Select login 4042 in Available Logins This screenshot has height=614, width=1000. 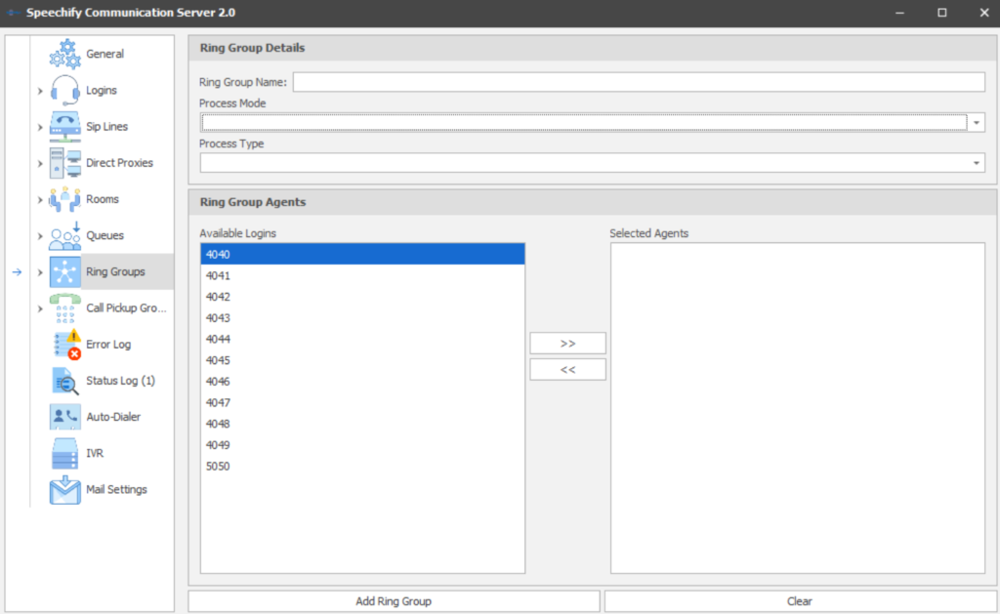pyautogui.click(x=363, y=297)
